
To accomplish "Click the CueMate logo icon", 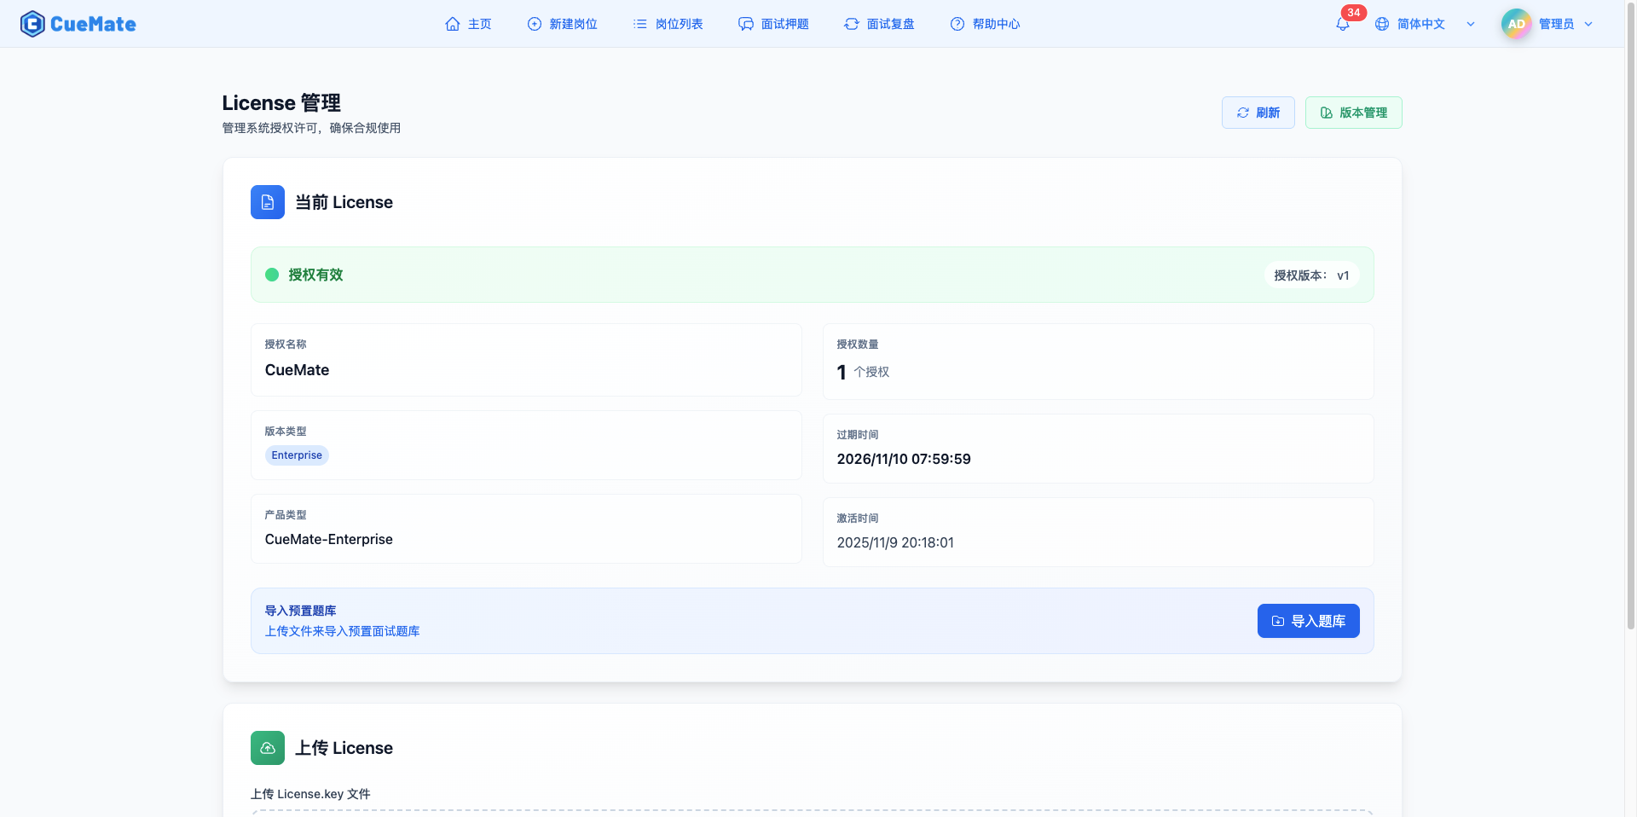I will 32,23.
